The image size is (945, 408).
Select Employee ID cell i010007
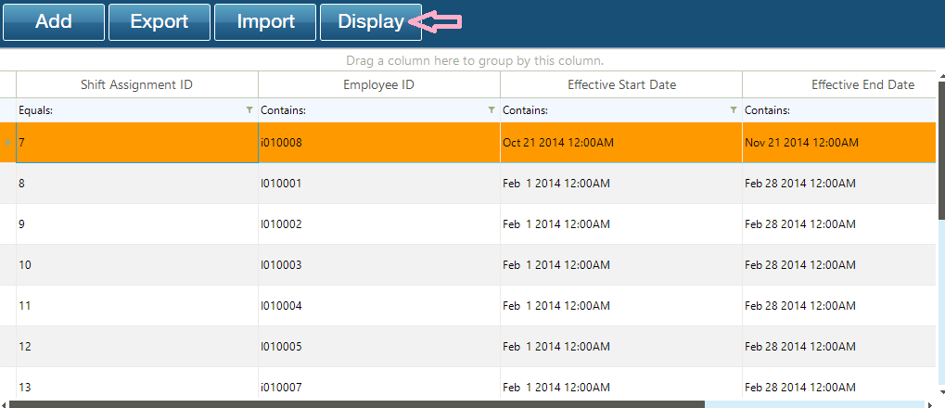(x=379, y=383)
